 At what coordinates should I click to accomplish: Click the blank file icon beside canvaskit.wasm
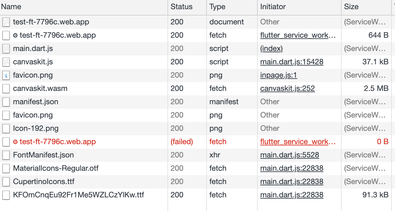pos(6,89)
